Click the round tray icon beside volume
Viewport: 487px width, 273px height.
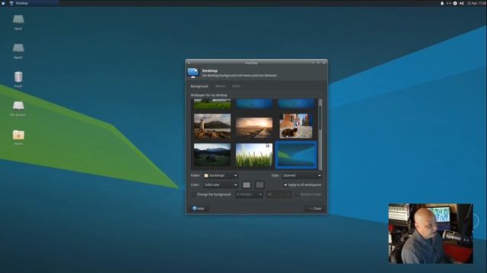coord(455,3)
